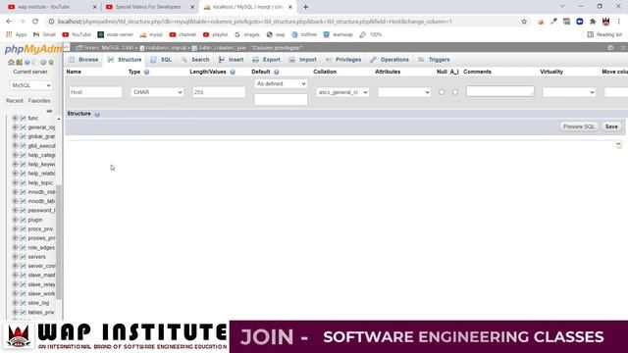Open help for Length/Values column
This screenshot has width=628, height=353.
(x=233, y=72)
